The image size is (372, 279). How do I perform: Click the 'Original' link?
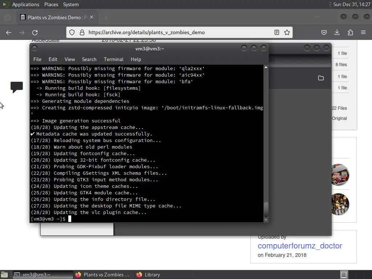pos(339,118)
